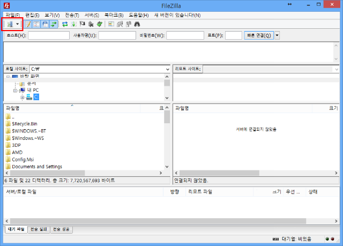Click the queue status icon beside 대기열
Viewport: 343px width, 246px height.
click(275, 239)
